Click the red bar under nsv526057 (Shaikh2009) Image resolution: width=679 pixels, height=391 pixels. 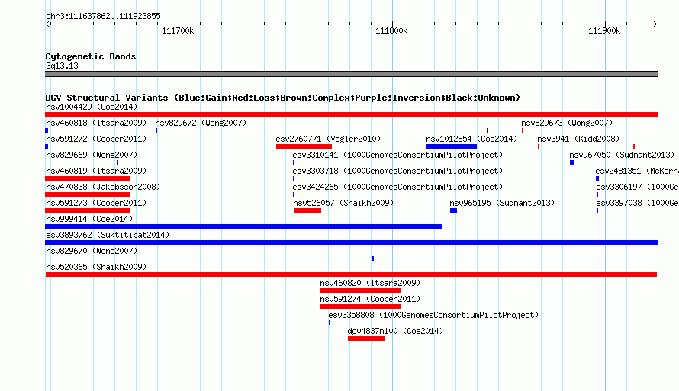pos(307,210)
